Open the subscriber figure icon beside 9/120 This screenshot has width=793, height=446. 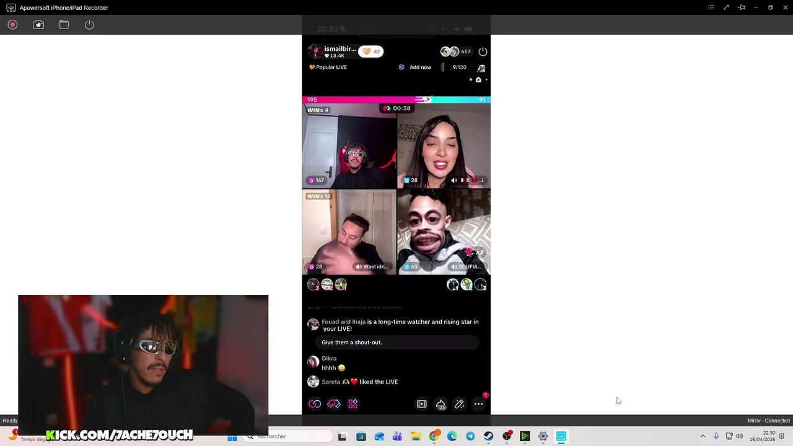(481, 68)
